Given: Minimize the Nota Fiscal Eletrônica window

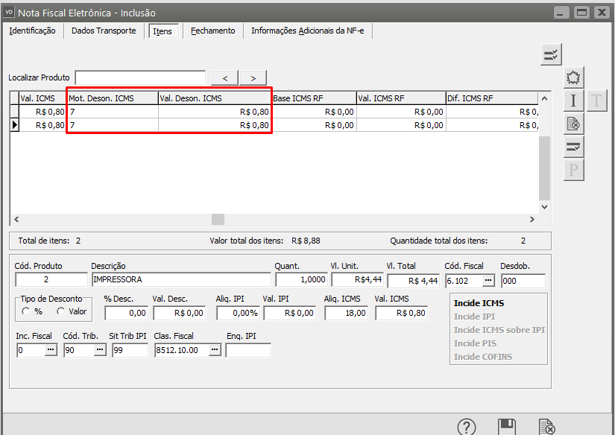Looking at the screenshot, I should 561,13.
